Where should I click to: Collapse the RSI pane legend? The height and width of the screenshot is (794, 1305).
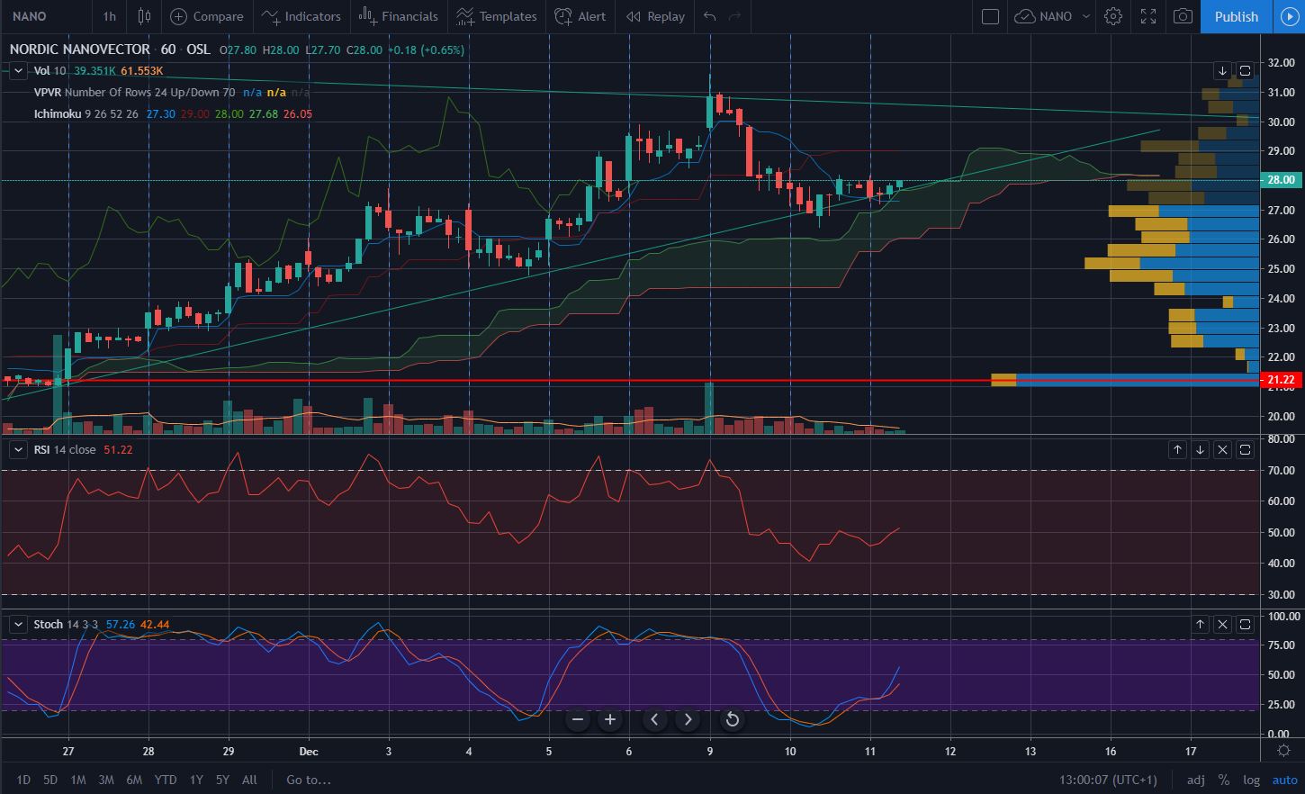click(x=18, y=449)
